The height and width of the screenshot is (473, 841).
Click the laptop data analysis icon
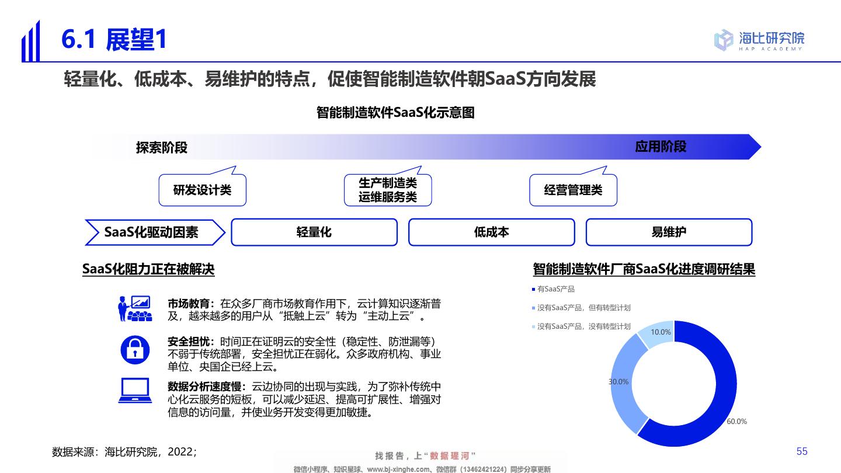tap(135, 391)
